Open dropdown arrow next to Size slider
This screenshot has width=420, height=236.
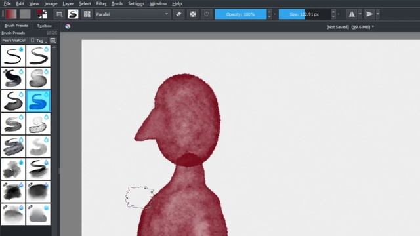[x=339, y=14]
